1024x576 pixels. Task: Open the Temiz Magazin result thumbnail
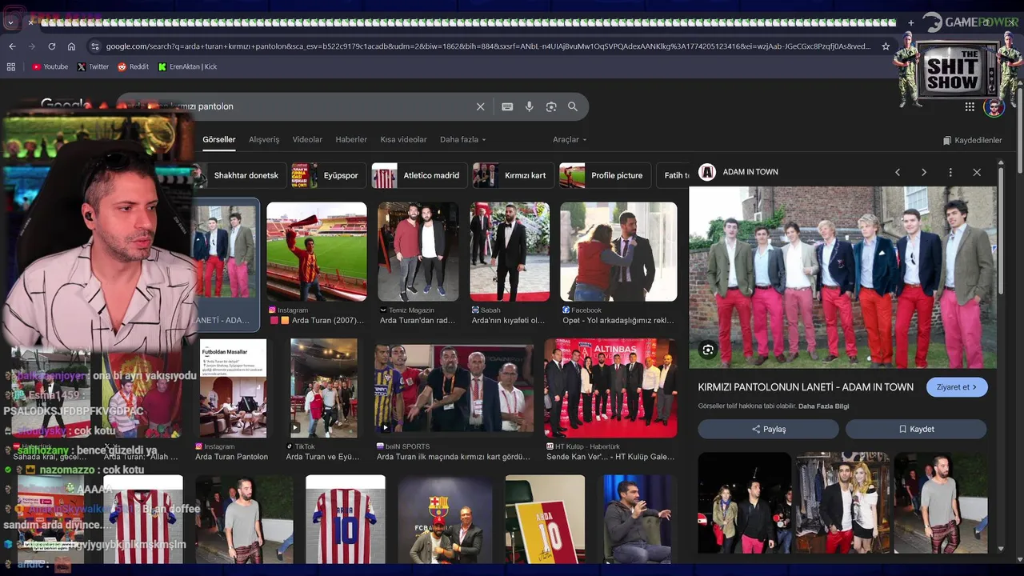click(418, 251)
